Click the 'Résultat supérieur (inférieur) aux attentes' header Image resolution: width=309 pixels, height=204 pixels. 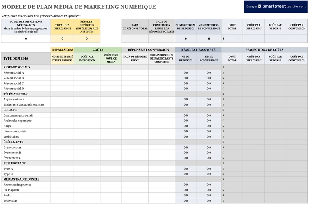pos(87,27)
